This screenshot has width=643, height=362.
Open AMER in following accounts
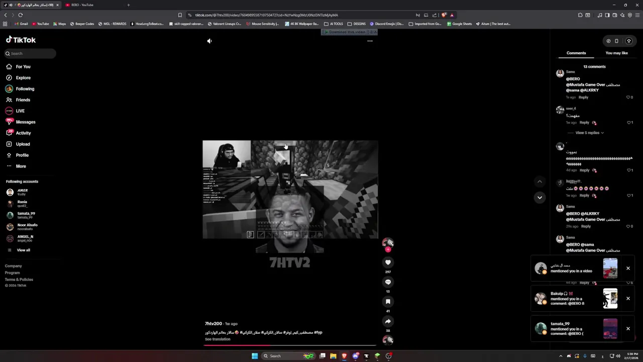[23, 192]
